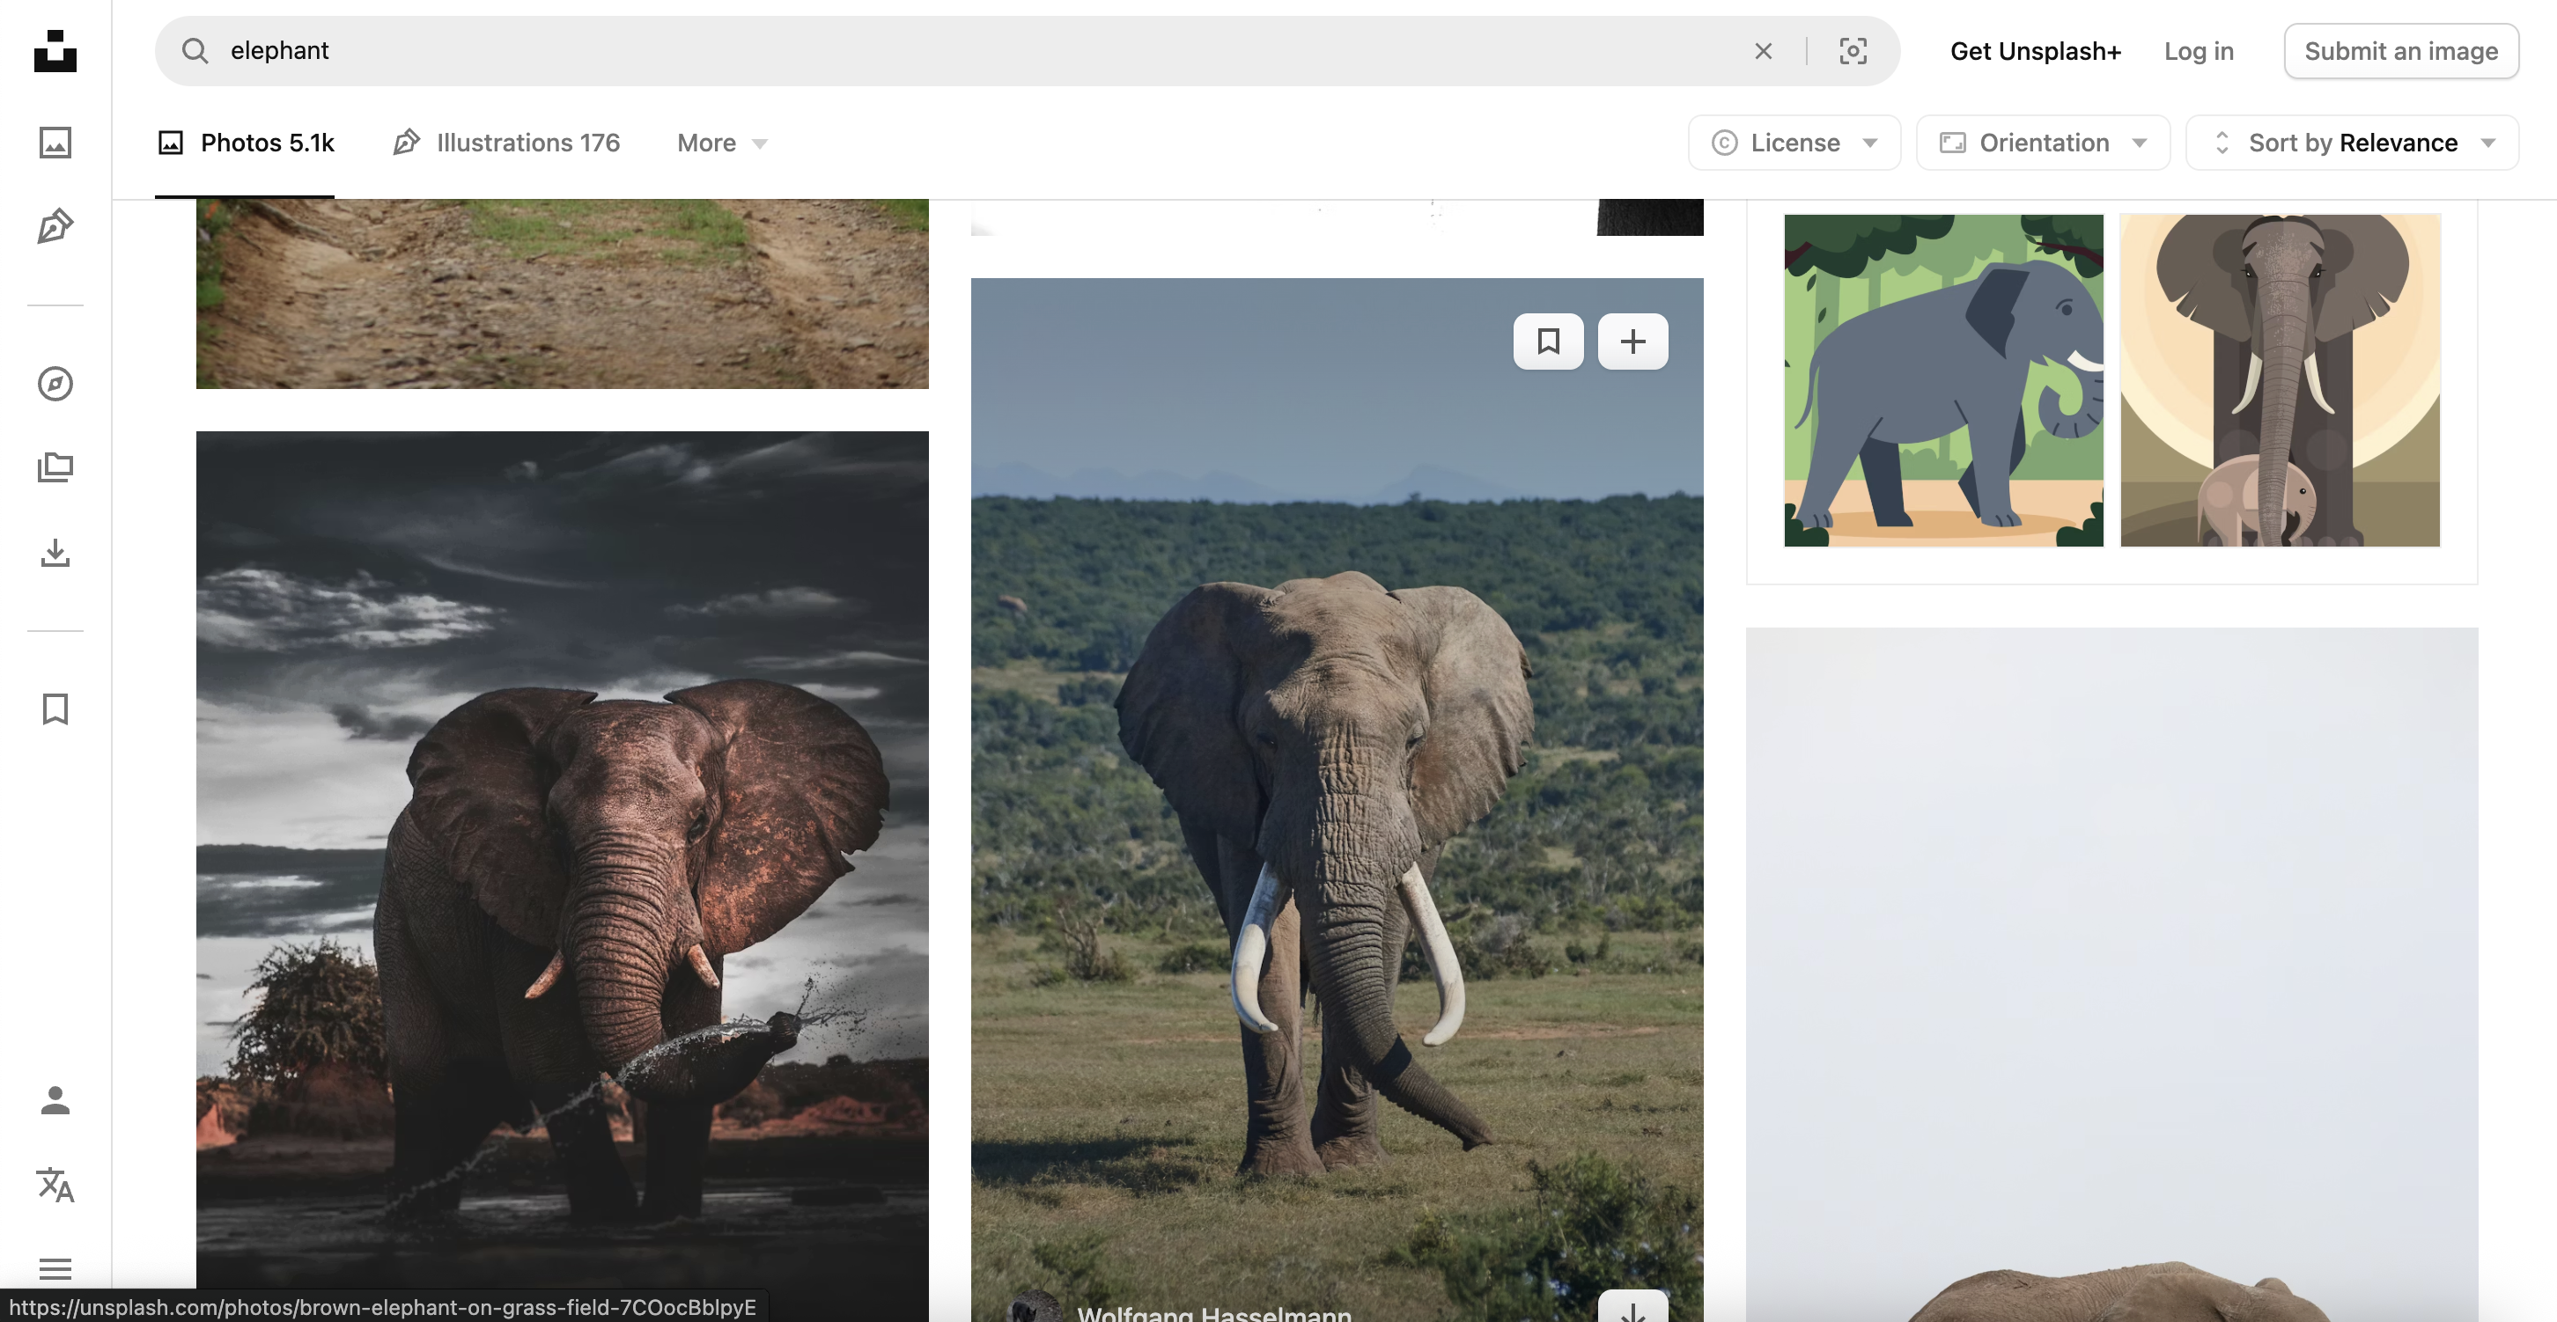The image size is (2557, 1322).
Task: Open the dirt path photo at top
Action: [562, 294]
